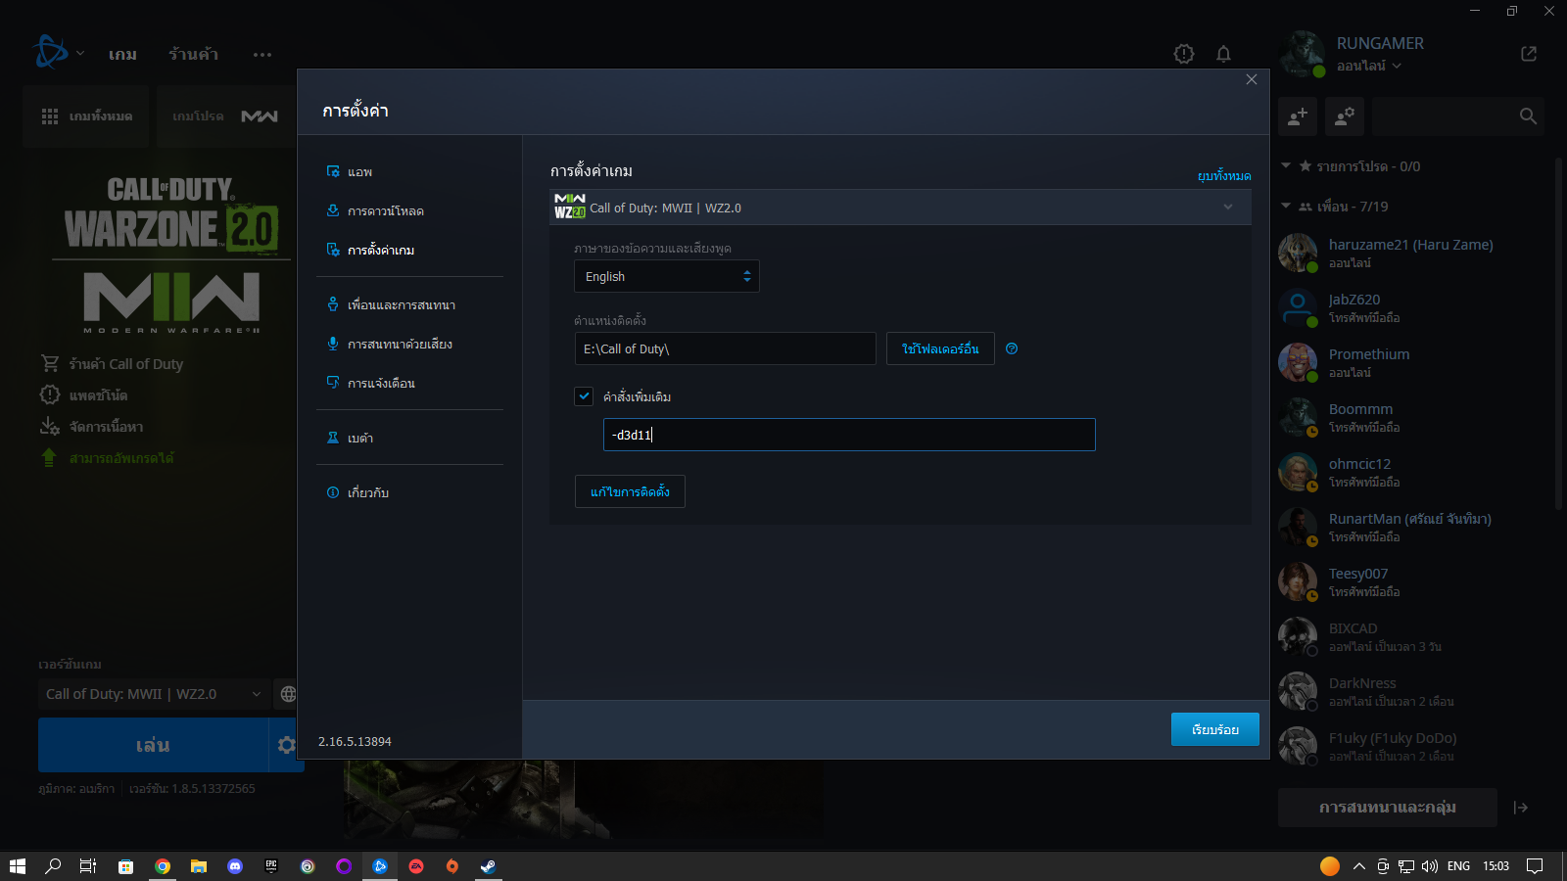1567x881 pixels.
Task: Collapse the friends panel with the arrow icon
Action: tap(1521, 808)
